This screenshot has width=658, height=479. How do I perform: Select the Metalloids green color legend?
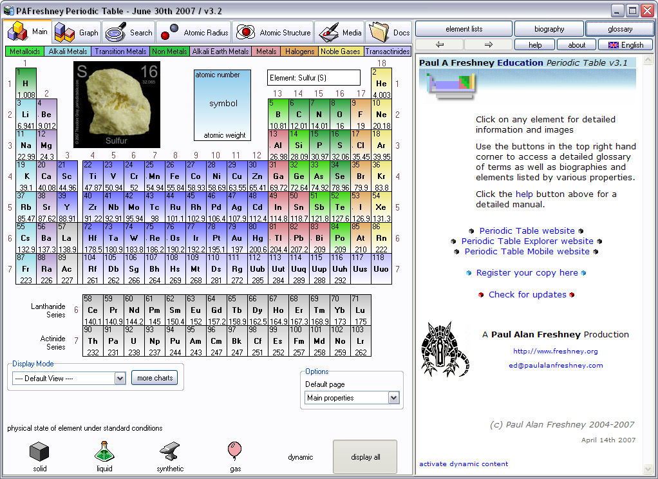(x=24, y=52)
